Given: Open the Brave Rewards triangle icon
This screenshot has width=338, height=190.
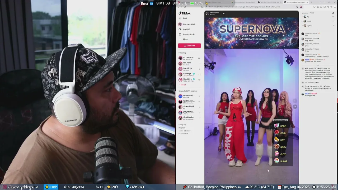Looking at the screenshot, I should (301, 7).
